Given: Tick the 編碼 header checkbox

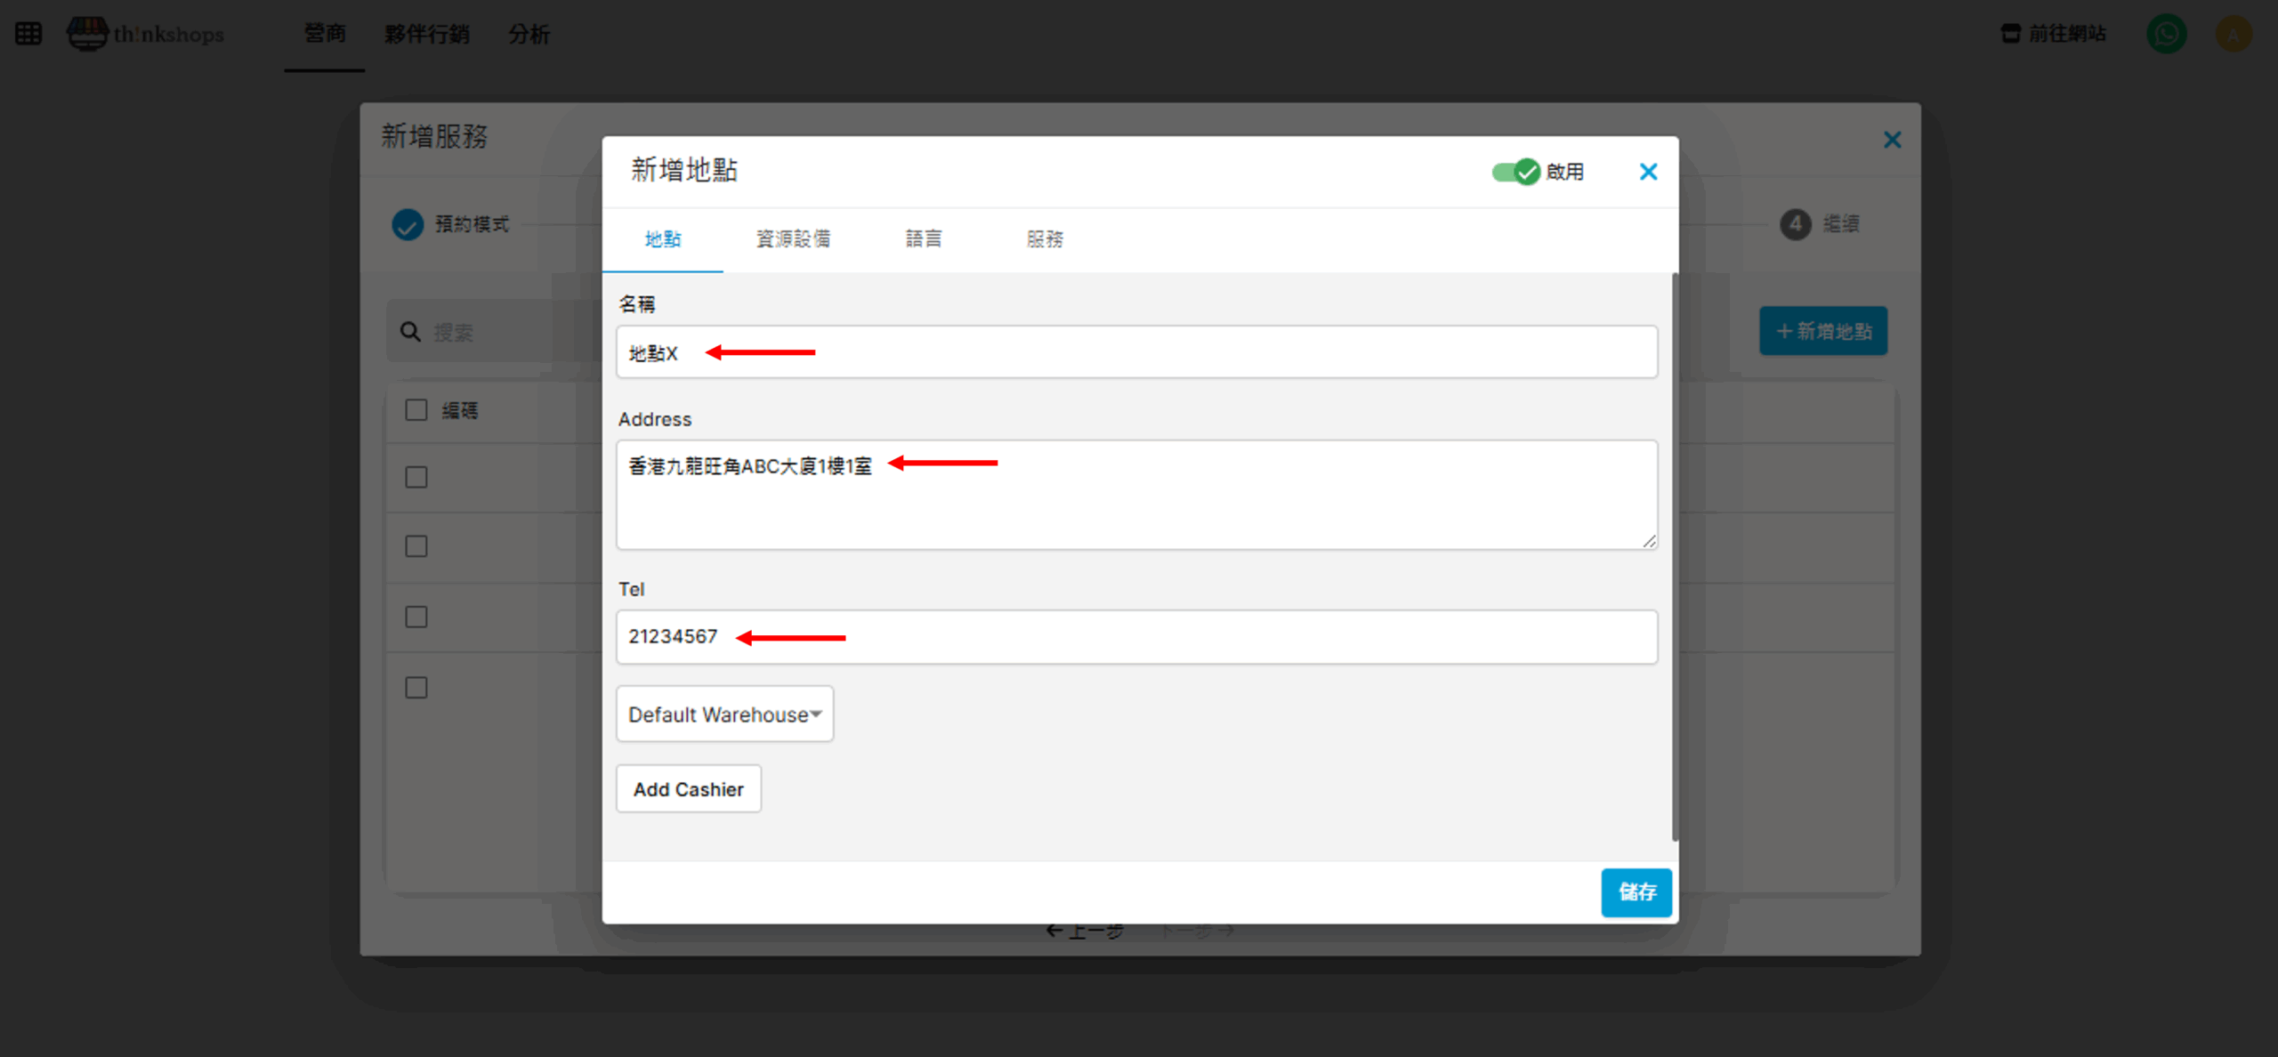Looking at the screenshot, I should coord(416,410).
